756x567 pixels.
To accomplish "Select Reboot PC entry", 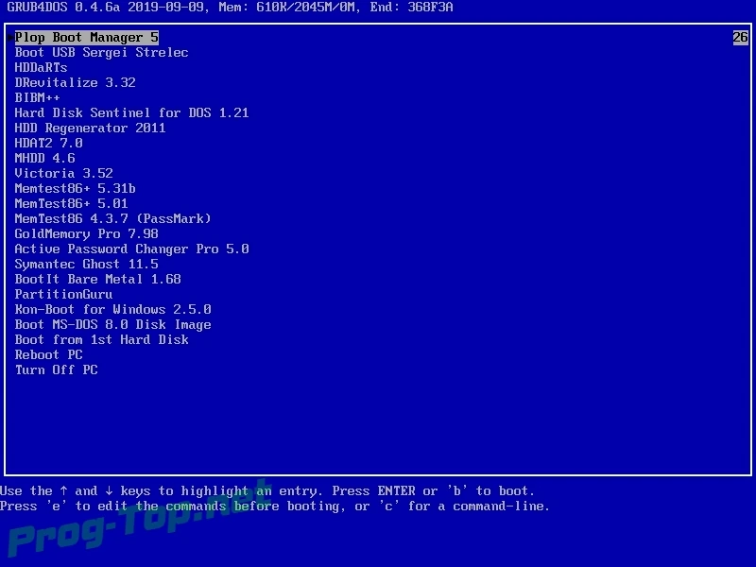I will pos(49,355).
